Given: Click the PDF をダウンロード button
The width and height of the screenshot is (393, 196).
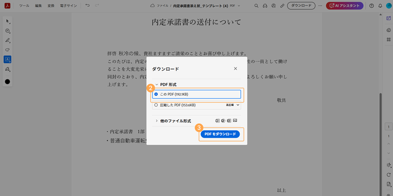Looking at the screenshot, I should [x=220, y=134].
